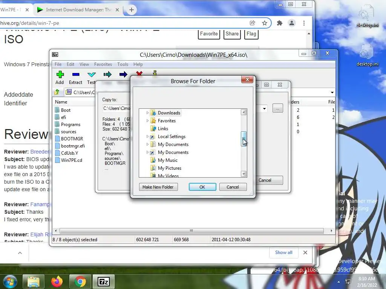This screenshot has width=386, height=289.
Task: Open the Windows Start orb
Action: pyautogui.click(x=10, y=281)
